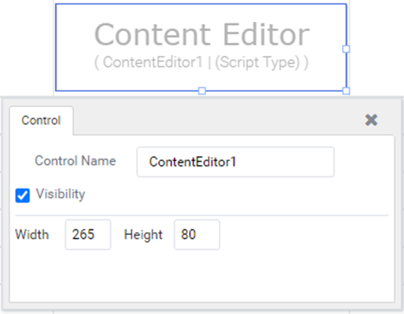404x314 pixels.
Task: Click blank canvas right of Content Editor box
Action: tap(377, 48)
